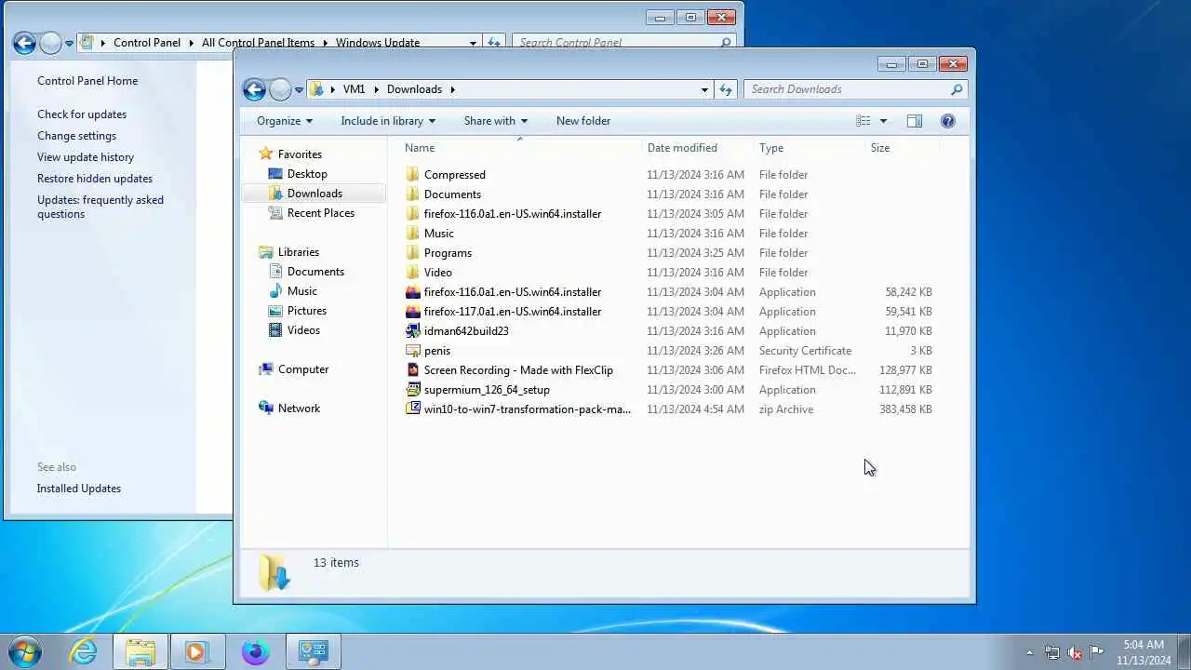Open the Windows Start button

(x=25, y=651)
